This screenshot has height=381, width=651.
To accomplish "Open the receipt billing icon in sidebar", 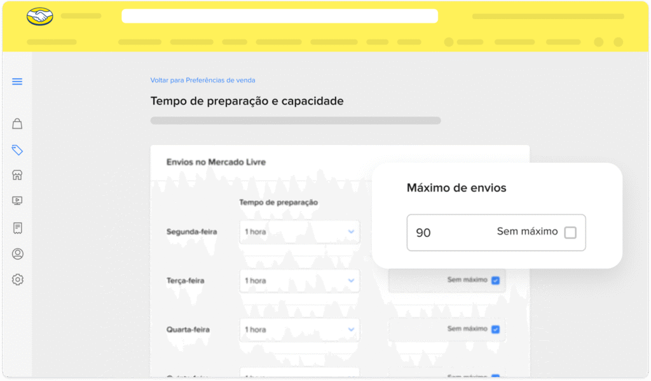I will (17, 228).
